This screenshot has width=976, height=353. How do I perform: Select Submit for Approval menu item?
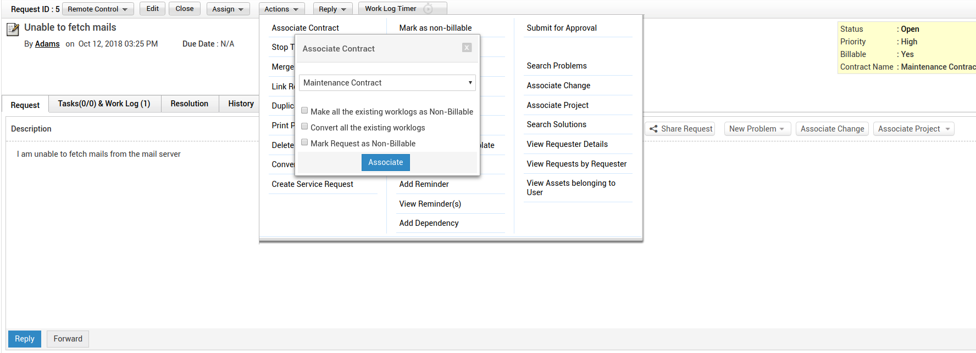[561, 28]
